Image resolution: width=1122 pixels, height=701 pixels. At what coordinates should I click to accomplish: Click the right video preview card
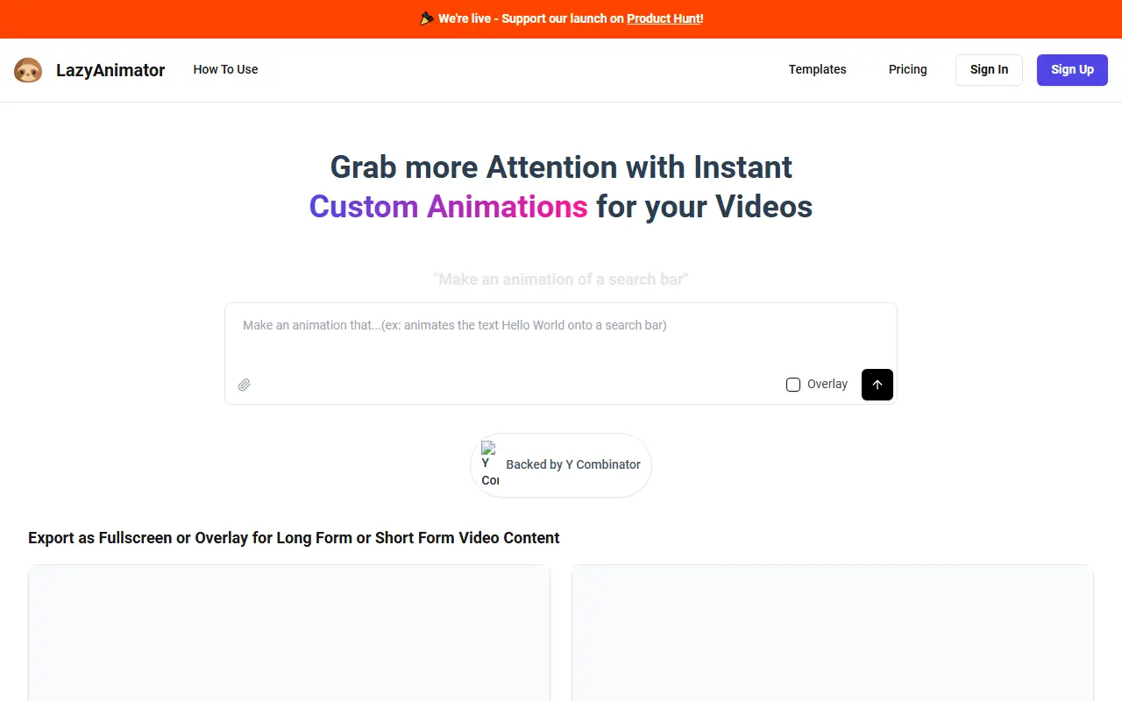pyautogui.click(x=833, y=633)
